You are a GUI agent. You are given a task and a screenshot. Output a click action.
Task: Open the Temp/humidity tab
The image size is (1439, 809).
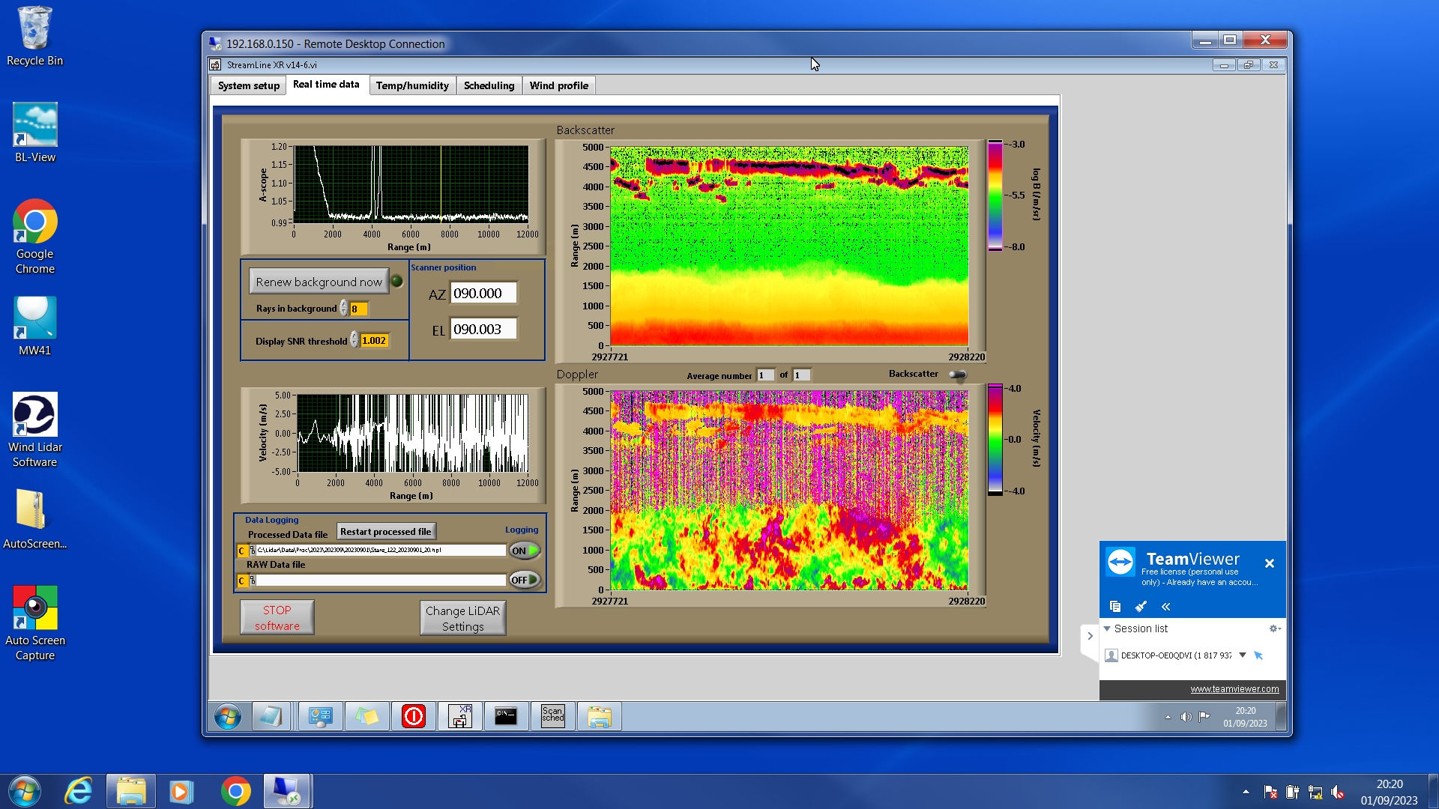412,85
